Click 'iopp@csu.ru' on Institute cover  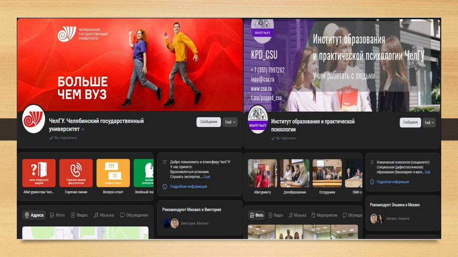click(262, 79)
